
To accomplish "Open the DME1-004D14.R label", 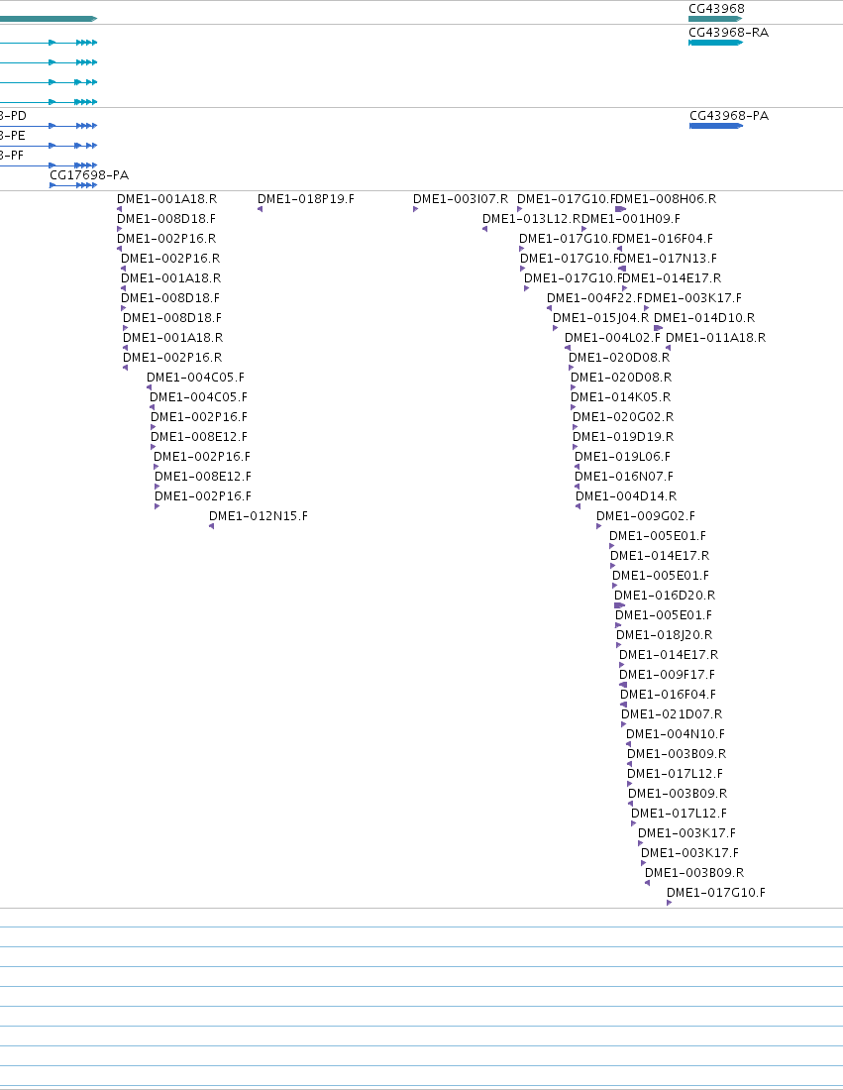I will coord(626,496).
